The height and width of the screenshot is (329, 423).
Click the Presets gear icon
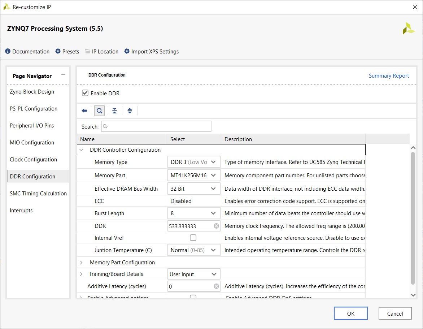click(58, 51)
